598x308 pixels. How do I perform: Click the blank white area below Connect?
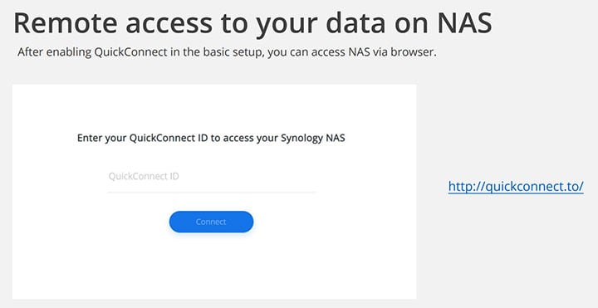tap(213, 266)
